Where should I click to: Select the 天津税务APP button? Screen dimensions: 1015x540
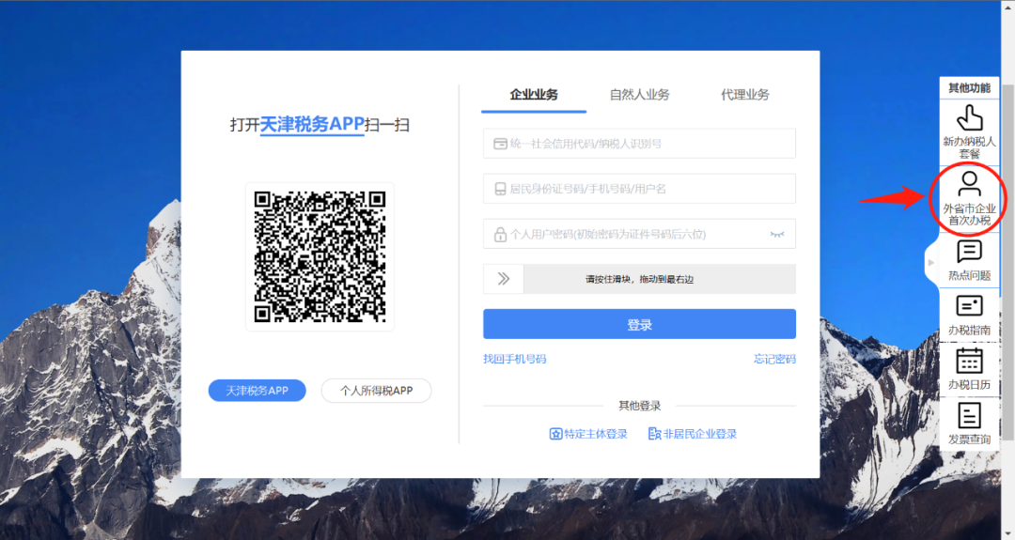[x=257, y=391]
